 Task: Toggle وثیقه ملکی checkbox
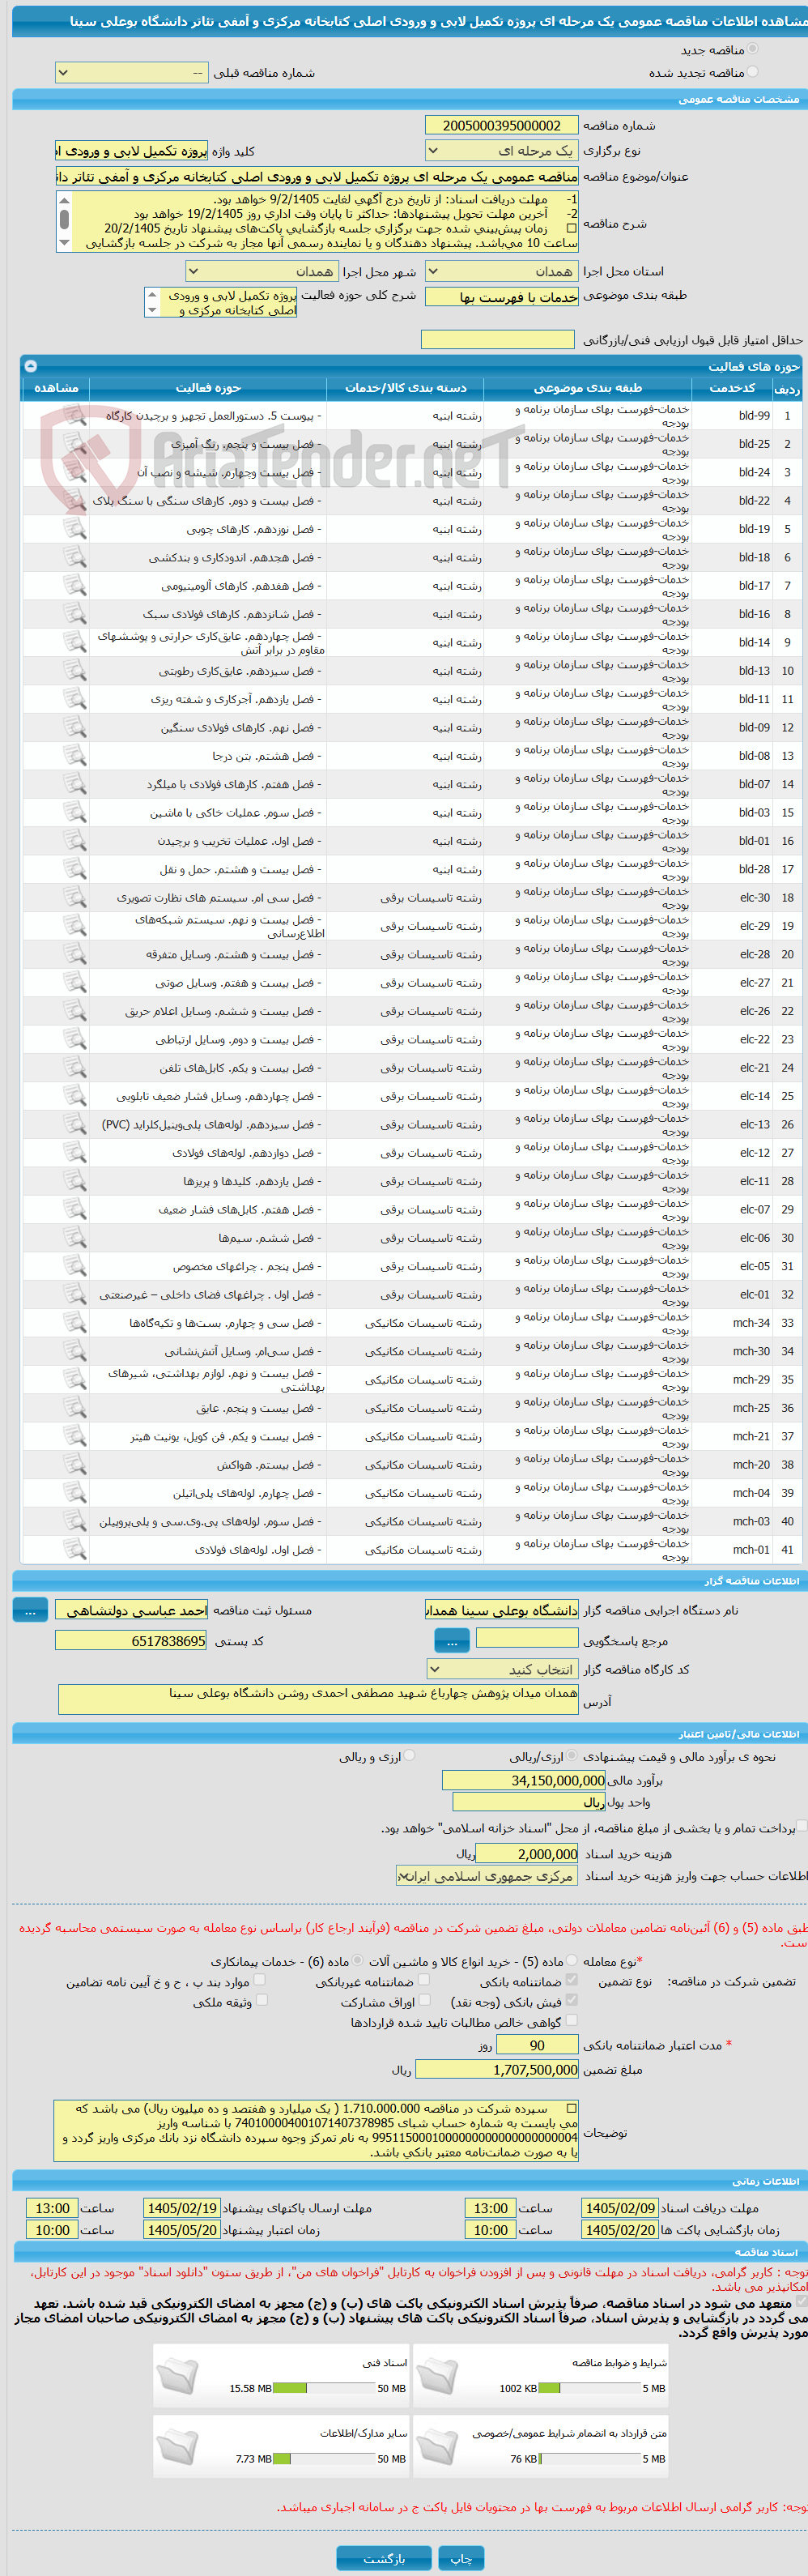(262, 2000)
